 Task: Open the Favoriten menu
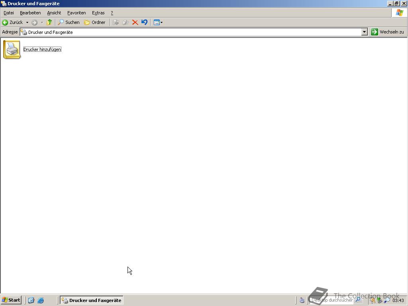coord(76,13)
